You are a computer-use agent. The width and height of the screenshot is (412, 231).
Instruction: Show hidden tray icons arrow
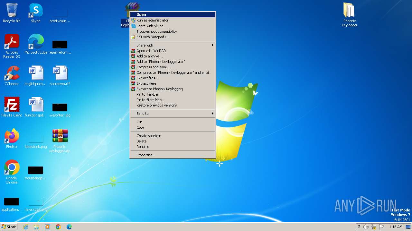pos(359,227)
